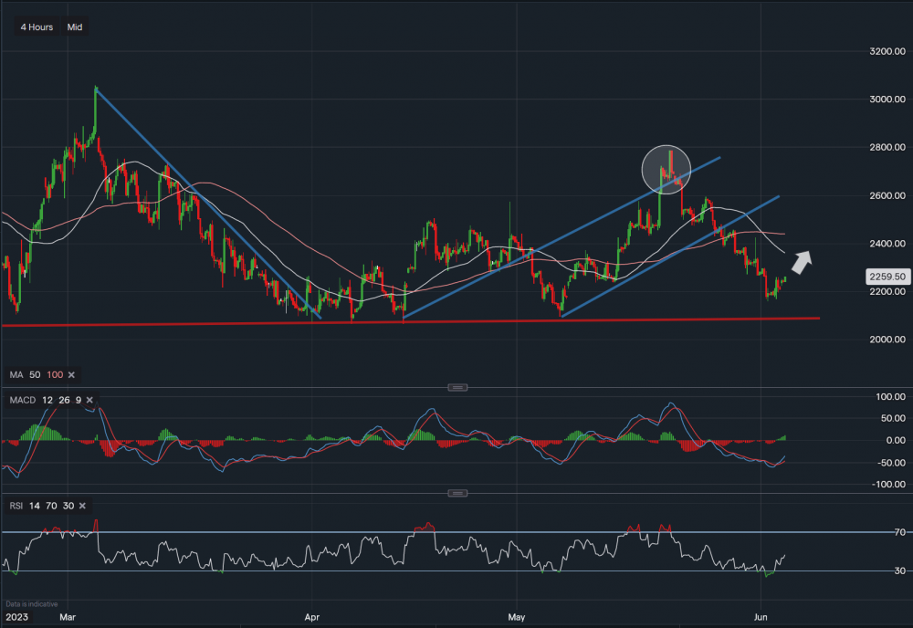Open MA indicator settings label

(35, 375)
